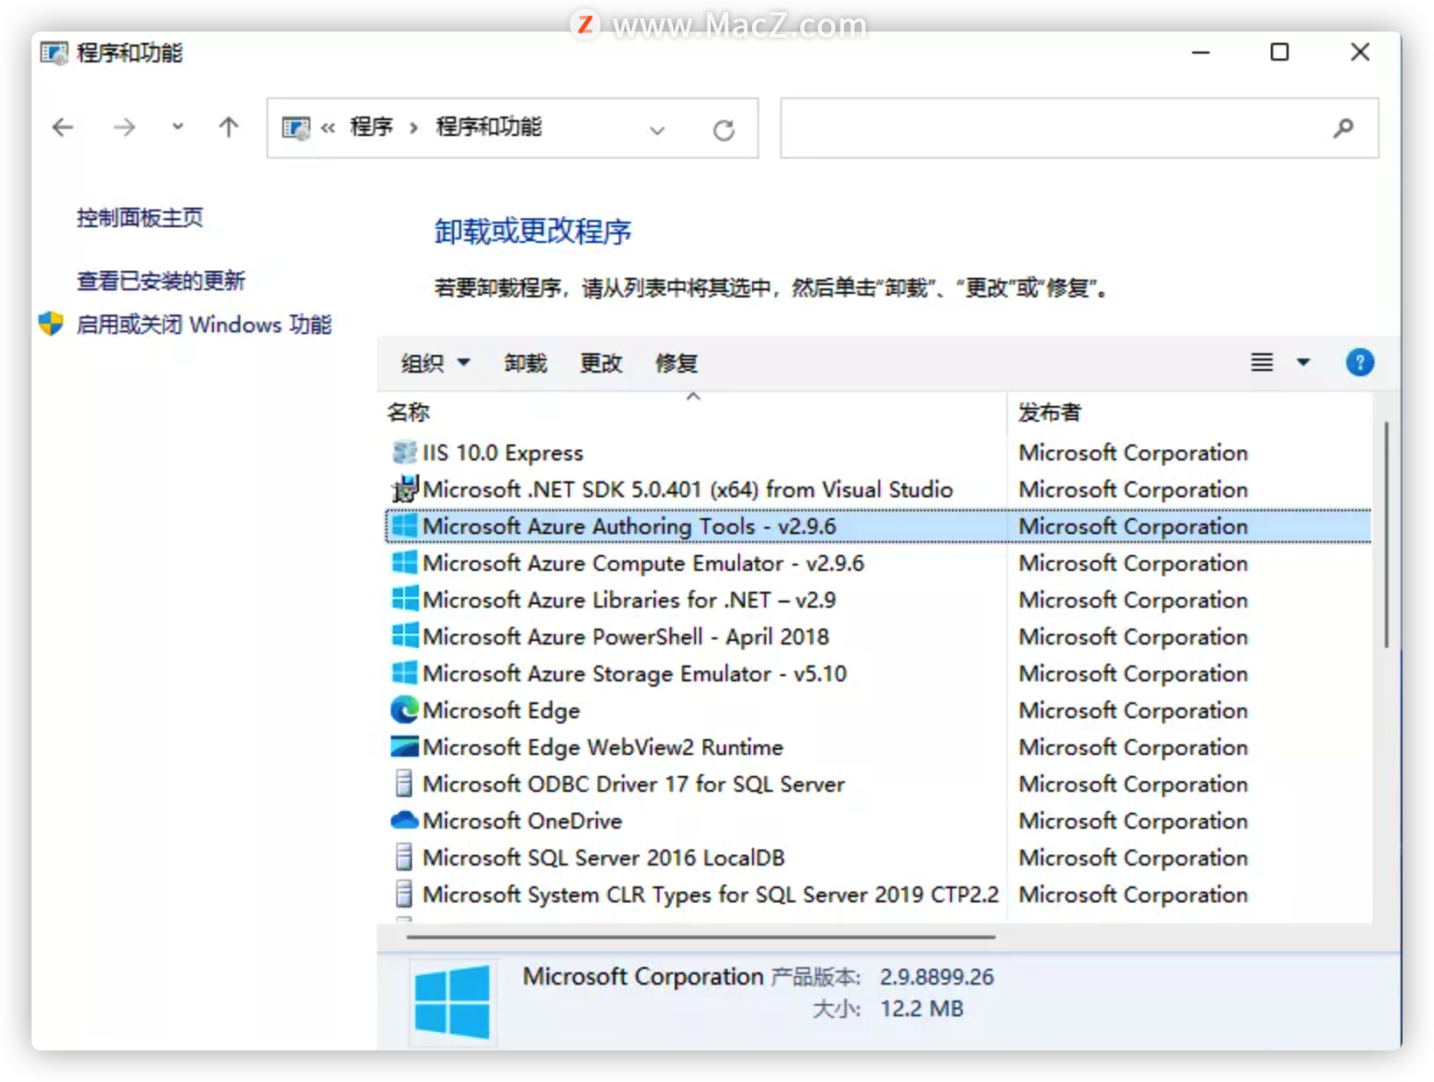This screenshot has width=1434, height=1082.
Task: Click the .NET SDK installer icon
Action: click(x=405, y=489)
